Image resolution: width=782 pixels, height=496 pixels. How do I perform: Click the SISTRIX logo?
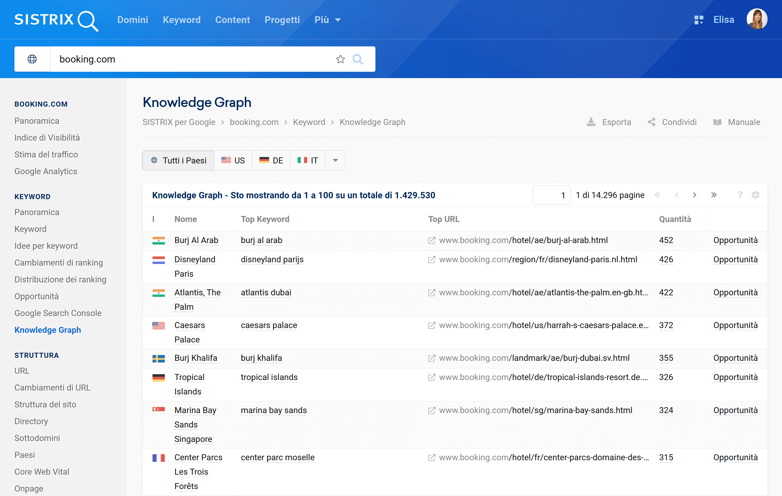(56, 20)
